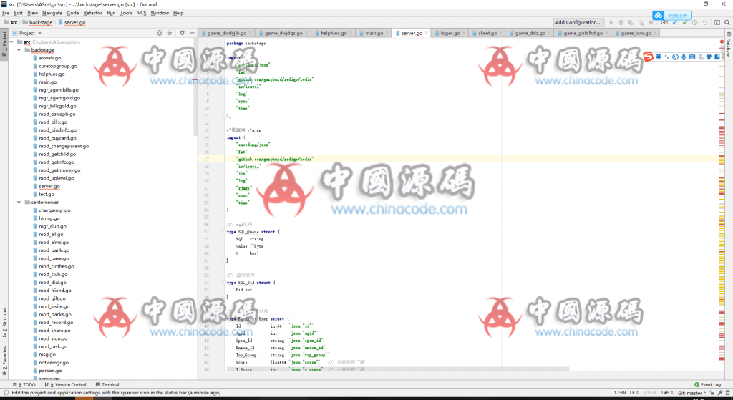This screenshot has width=733, height=400.
Task: Open the Search Everywhere magnifier icon
Action: tap(727, 22)
